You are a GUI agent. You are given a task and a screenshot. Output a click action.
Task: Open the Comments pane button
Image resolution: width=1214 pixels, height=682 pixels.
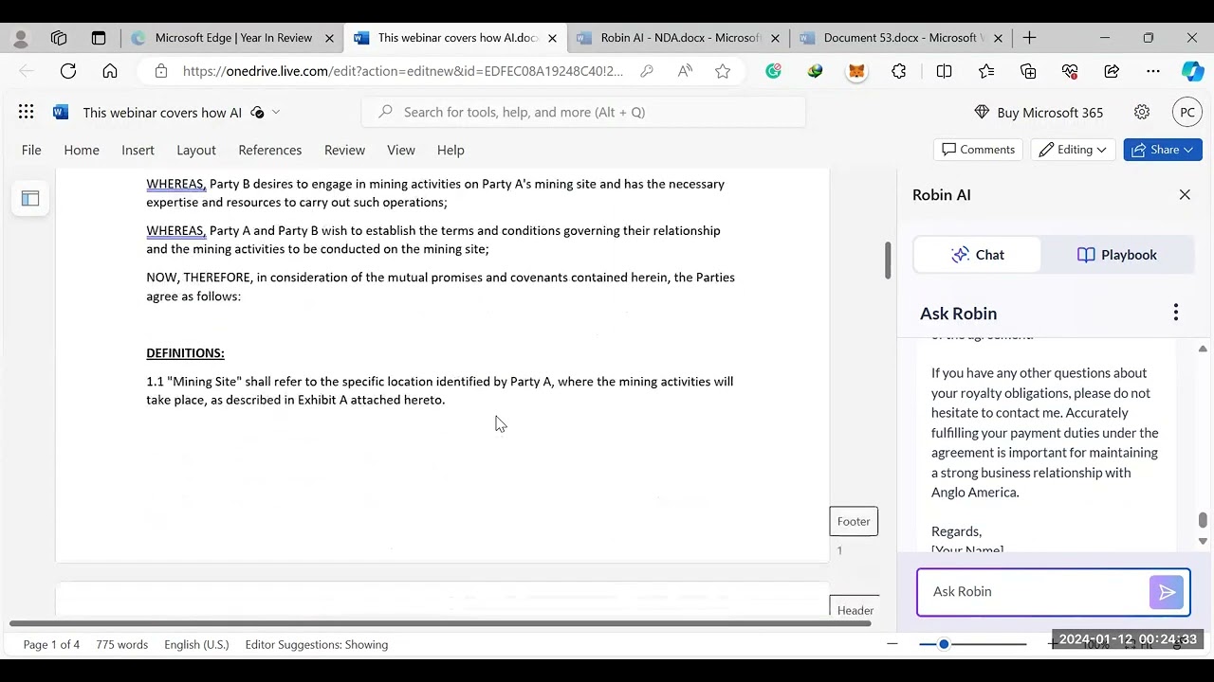pyautogui.click(x=979, y=150)
